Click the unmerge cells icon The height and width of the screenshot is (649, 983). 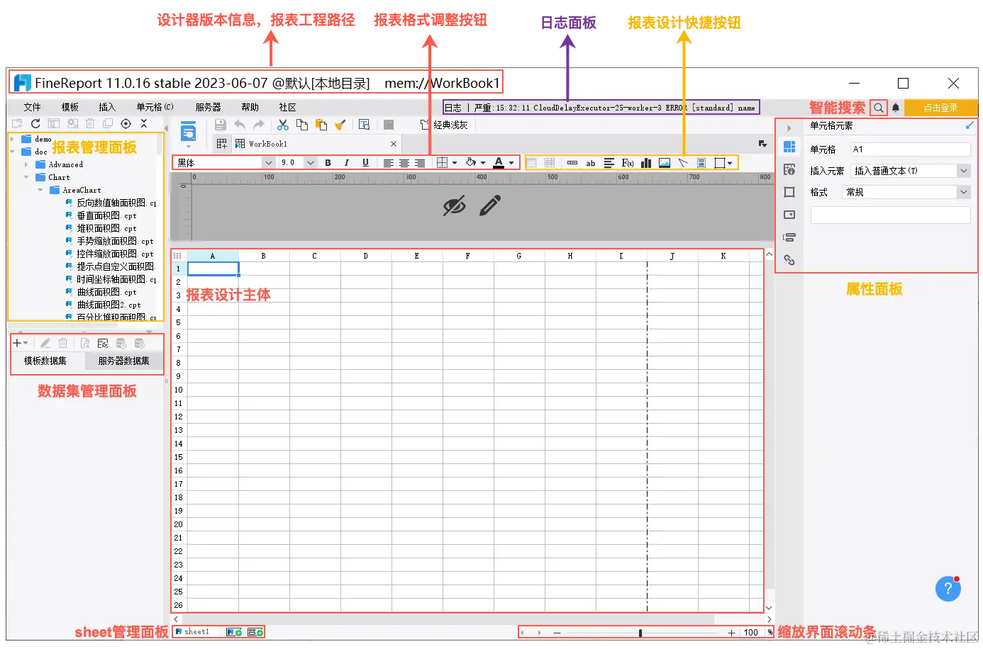(550, 163)
